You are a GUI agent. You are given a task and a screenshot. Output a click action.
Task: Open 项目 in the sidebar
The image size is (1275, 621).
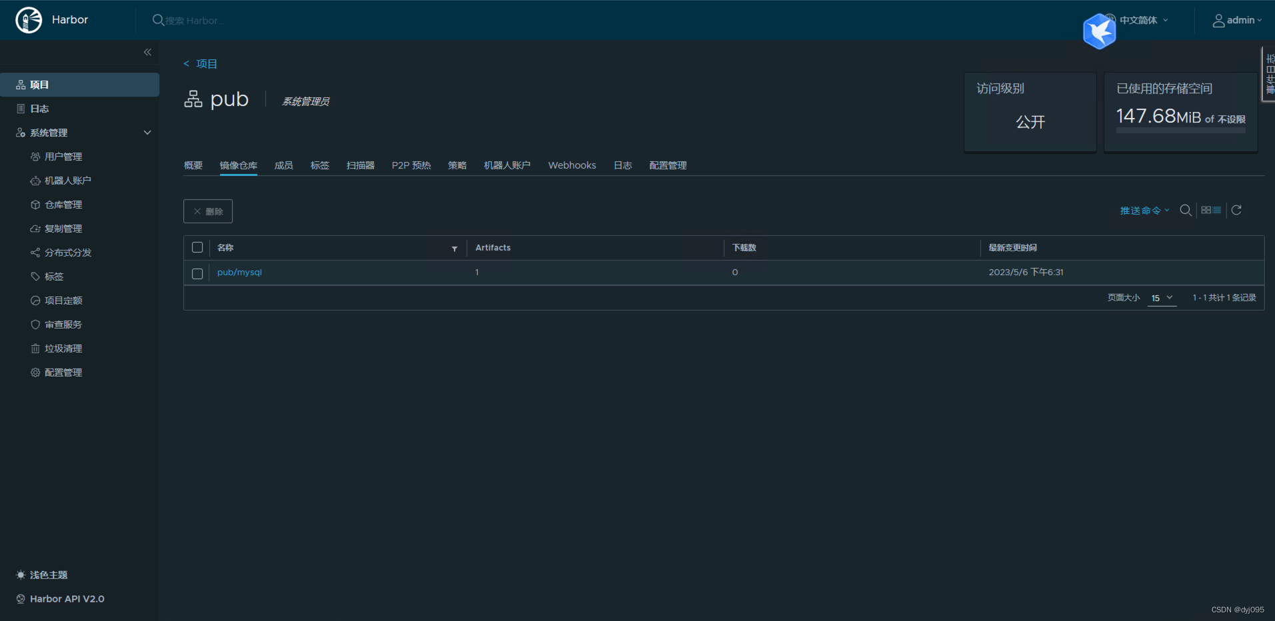79,85
